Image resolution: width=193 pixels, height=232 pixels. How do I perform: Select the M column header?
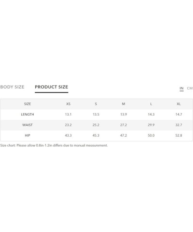(124, 104)
